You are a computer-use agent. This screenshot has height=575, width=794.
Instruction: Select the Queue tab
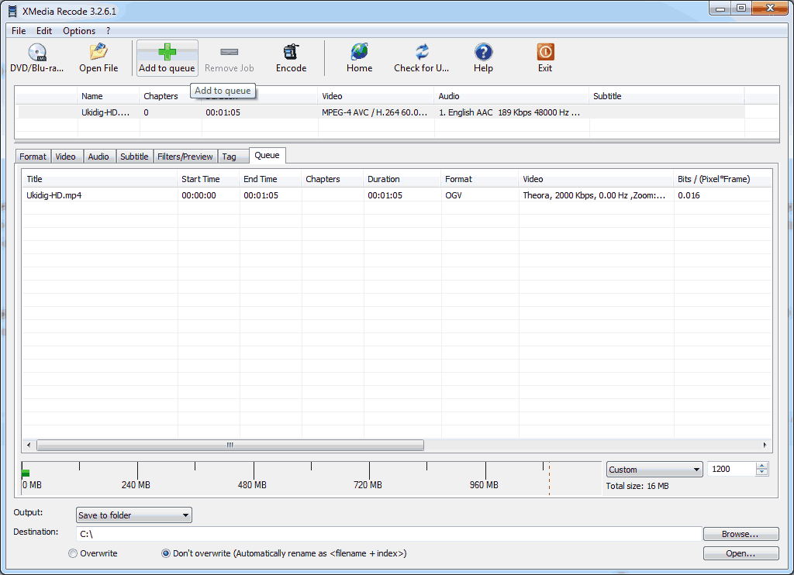point(267,156)
